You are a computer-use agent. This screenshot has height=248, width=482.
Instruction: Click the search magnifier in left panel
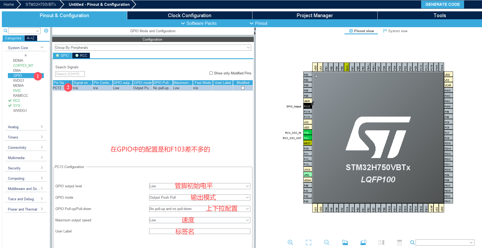click(x=5, y=31)
